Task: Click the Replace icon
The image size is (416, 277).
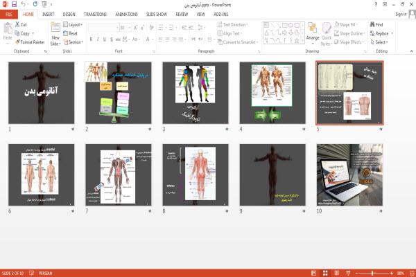Action: point(372,33)
